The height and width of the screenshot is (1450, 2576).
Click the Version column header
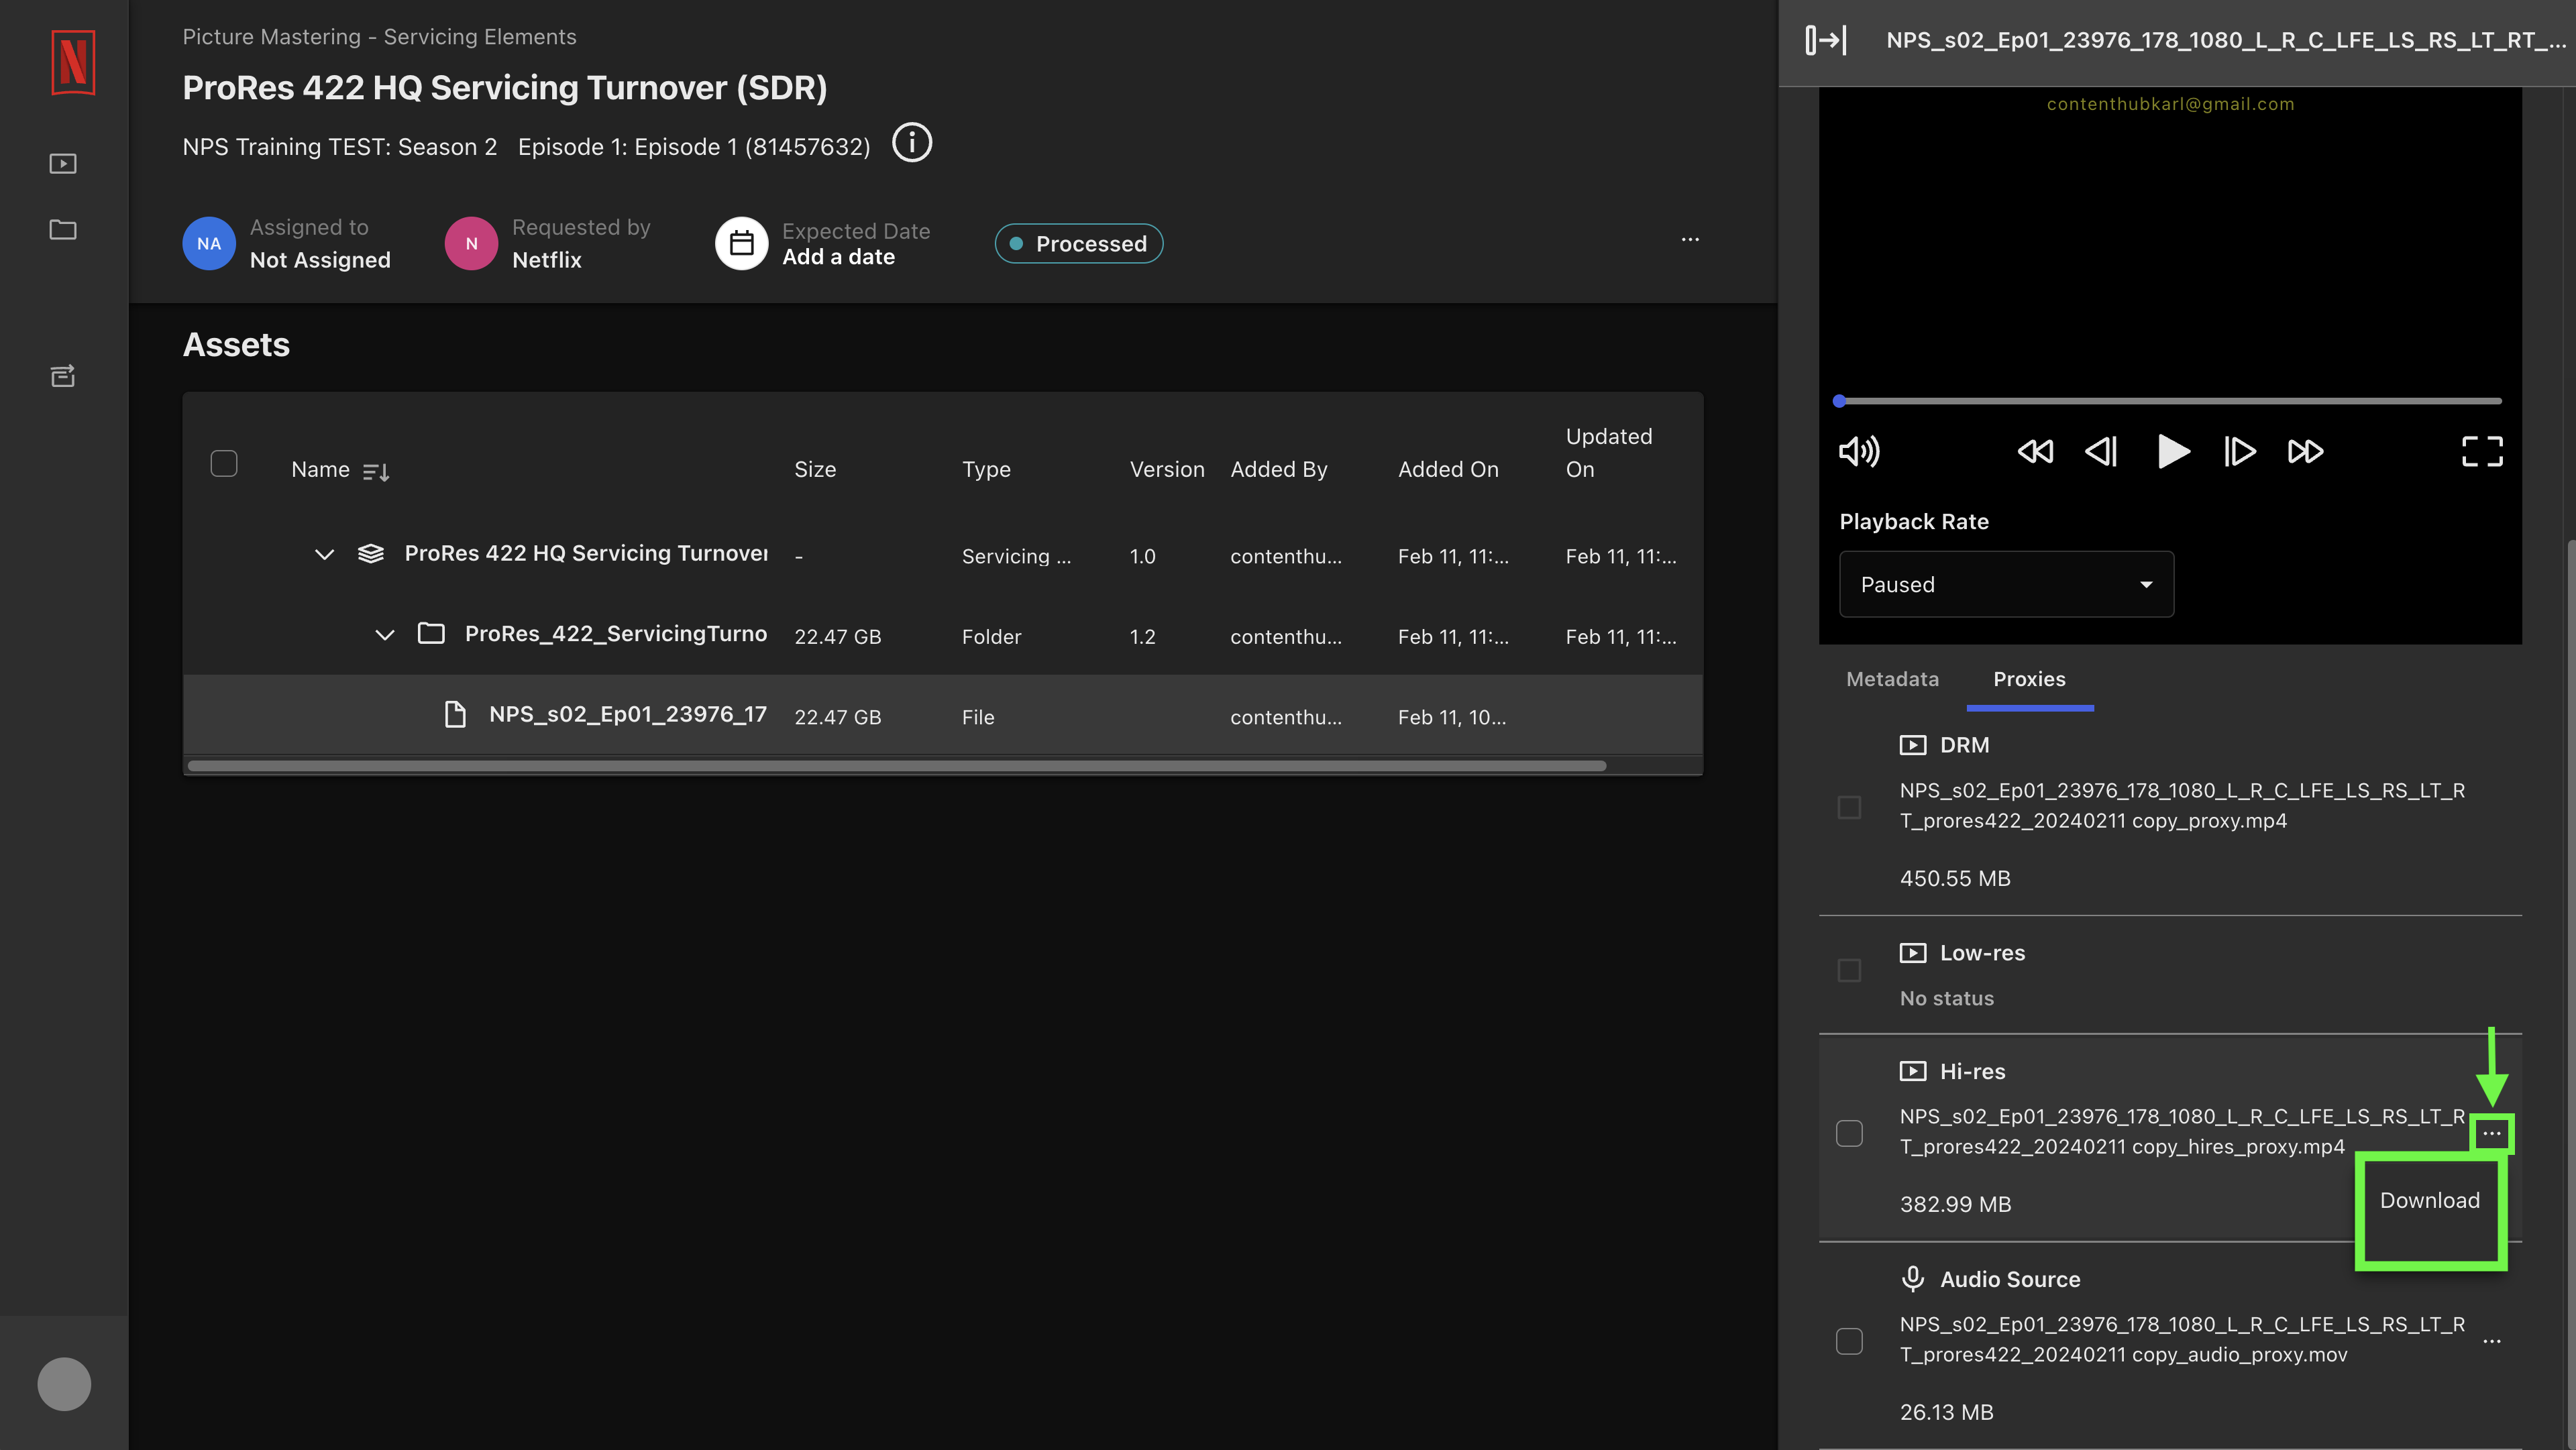(x=1167, y=470)
